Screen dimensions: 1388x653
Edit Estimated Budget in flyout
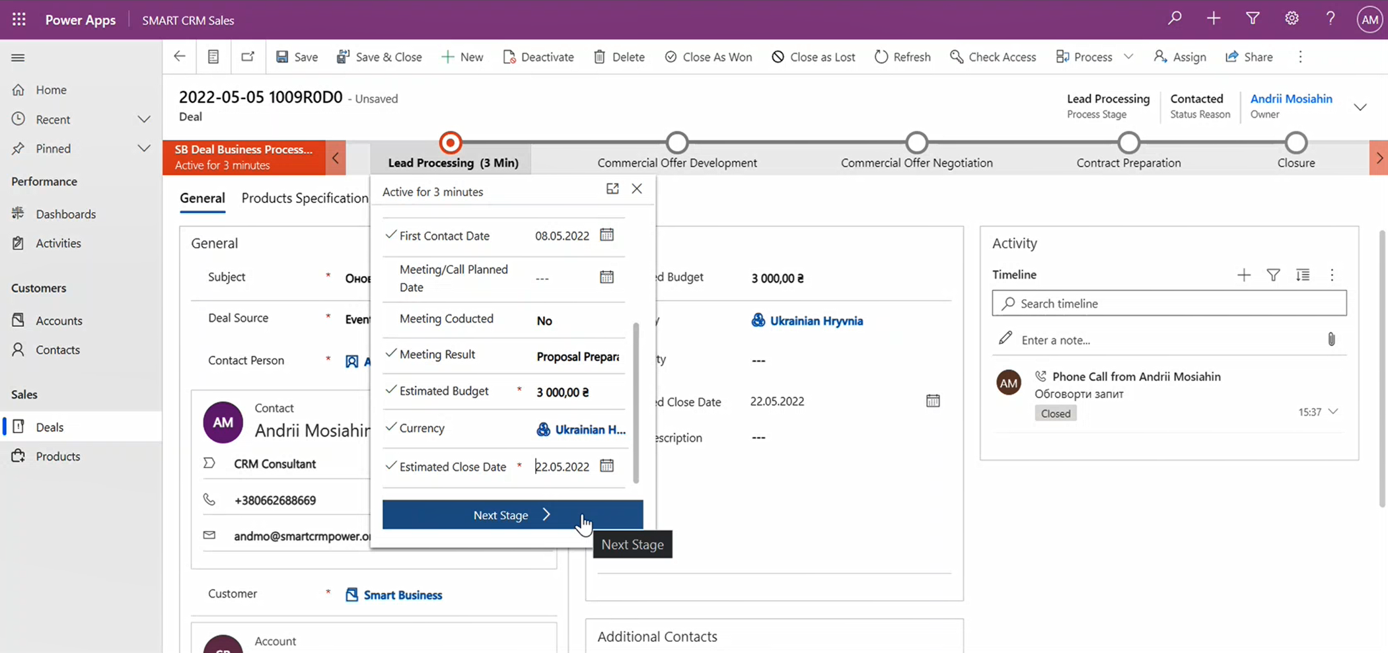[x=563, y=392]
